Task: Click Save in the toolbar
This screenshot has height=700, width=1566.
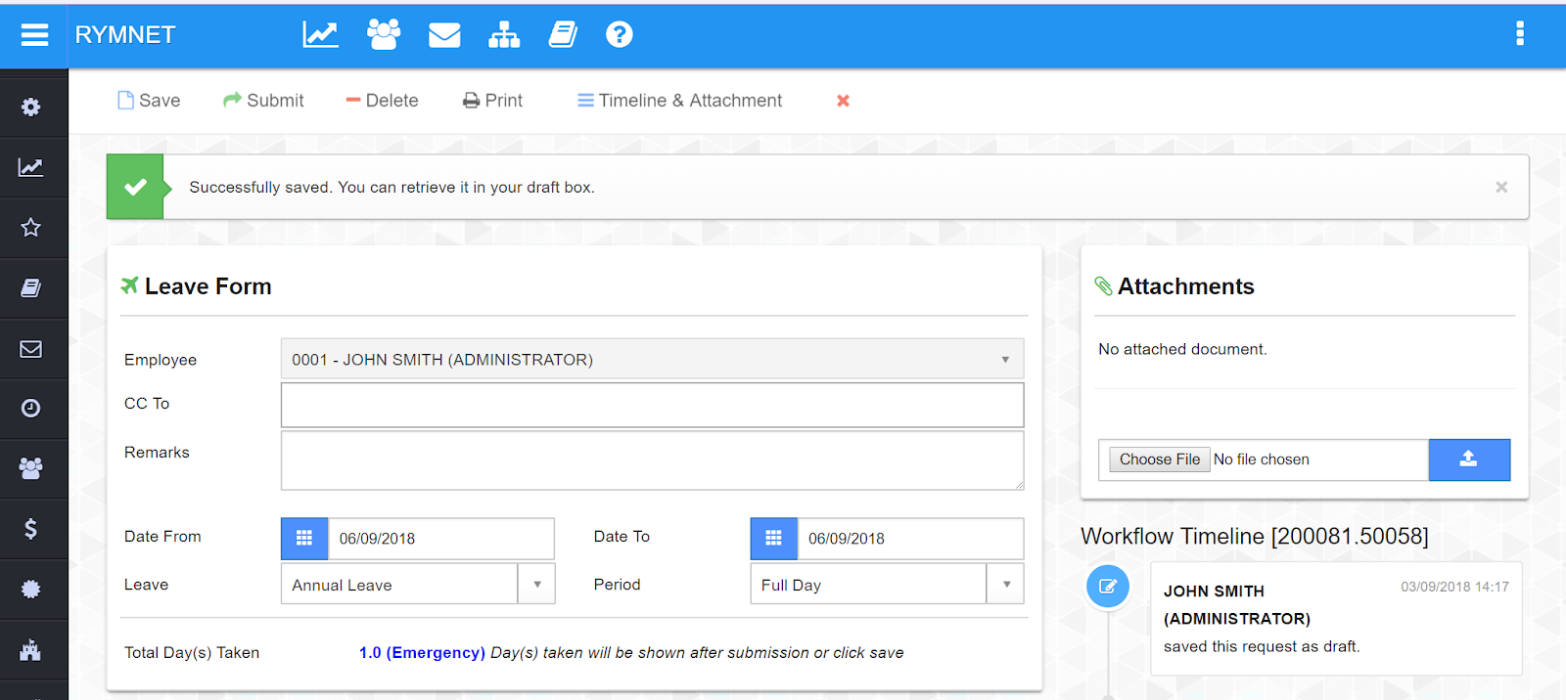Action: [x=149, y=101]
